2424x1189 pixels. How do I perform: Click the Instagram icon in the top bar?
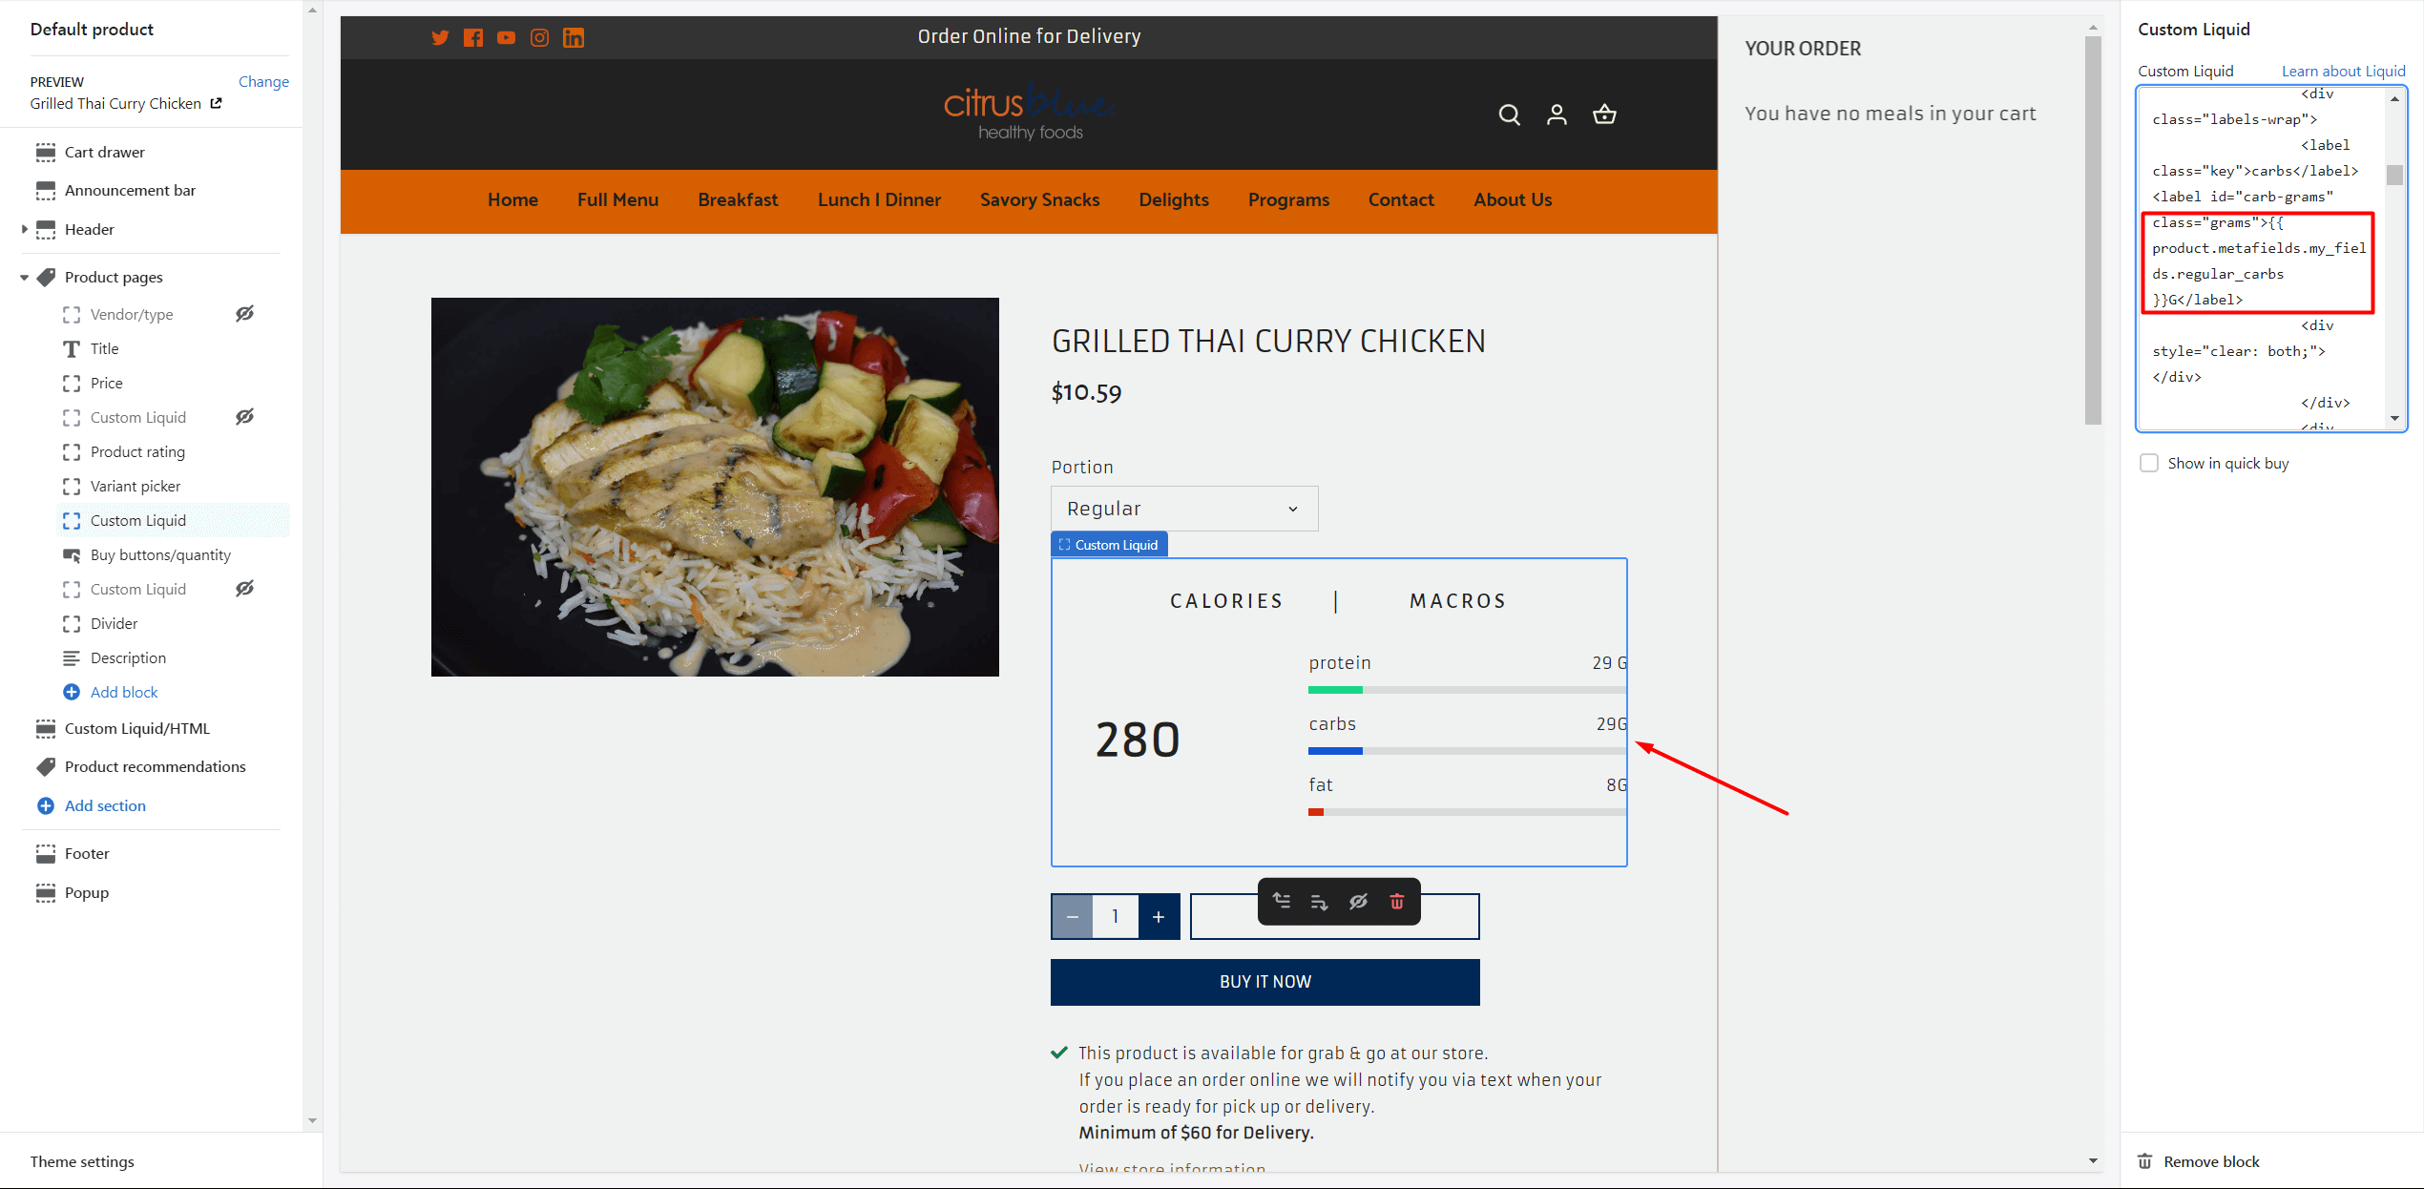[539, 38]
